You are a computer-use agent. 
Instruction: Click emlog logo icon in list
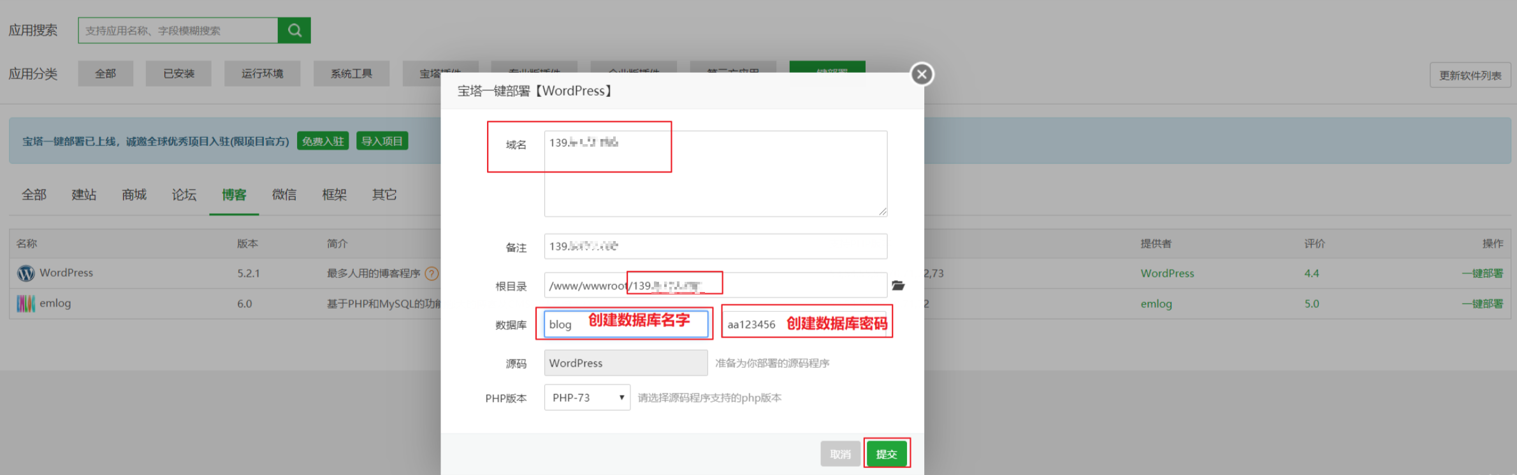[25, 303]
